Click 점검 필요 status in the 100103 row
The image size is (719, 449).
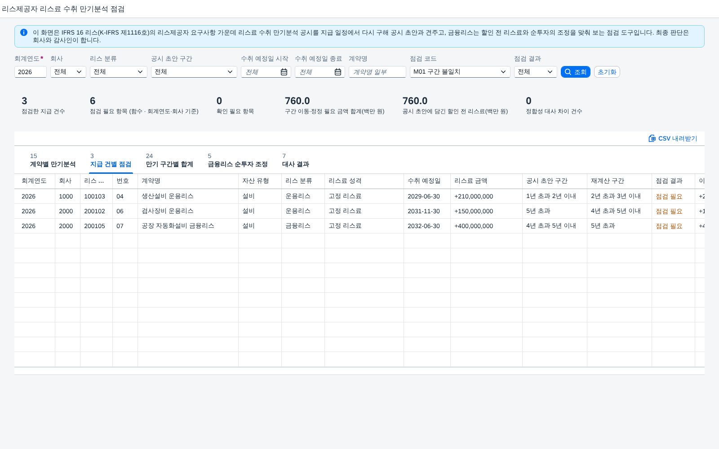tap(669, 196)
